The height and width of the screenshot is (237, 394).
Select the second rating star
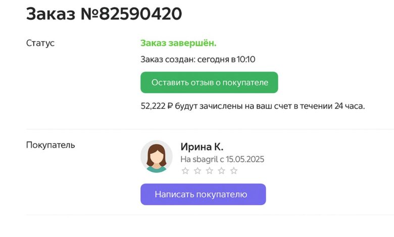click(198, 171)
